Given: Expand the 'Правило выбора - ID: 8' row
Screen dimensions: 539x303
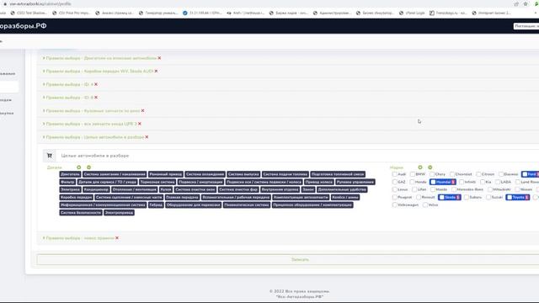Looking at the screenshot, I should point(68,98).
